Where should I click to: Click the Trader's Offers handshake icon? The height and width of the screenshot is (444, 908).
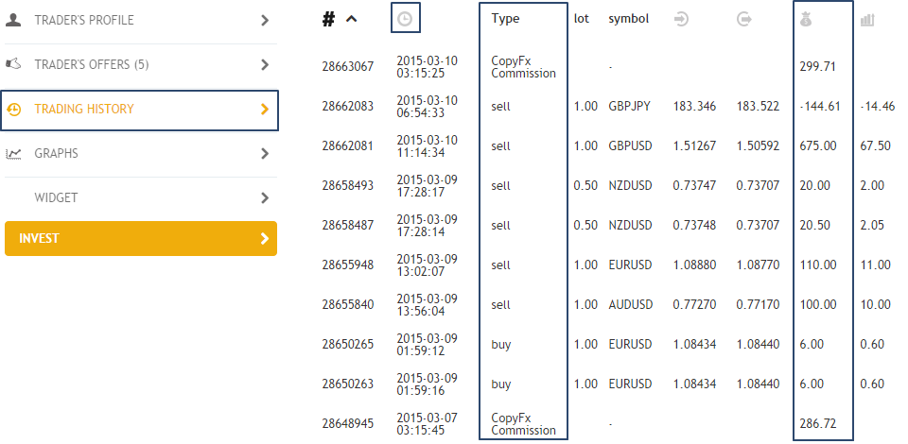[x=13, y=64]
